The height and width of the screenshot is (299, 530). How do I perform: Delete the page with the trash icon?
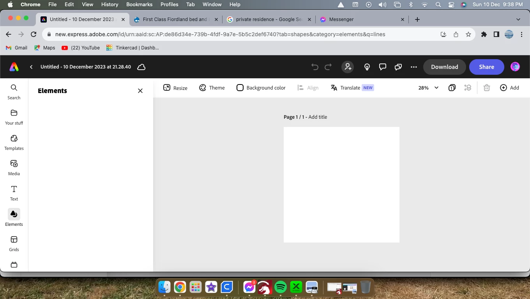pos(487,88)
